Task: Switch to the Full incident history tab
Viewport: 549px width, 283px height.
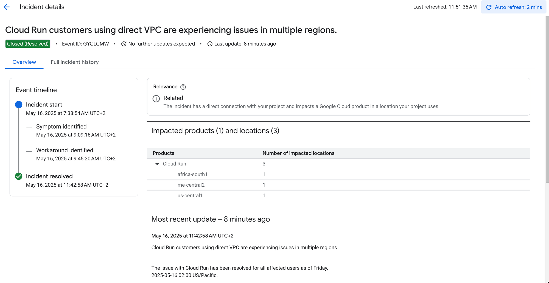Action: point(75,62)
